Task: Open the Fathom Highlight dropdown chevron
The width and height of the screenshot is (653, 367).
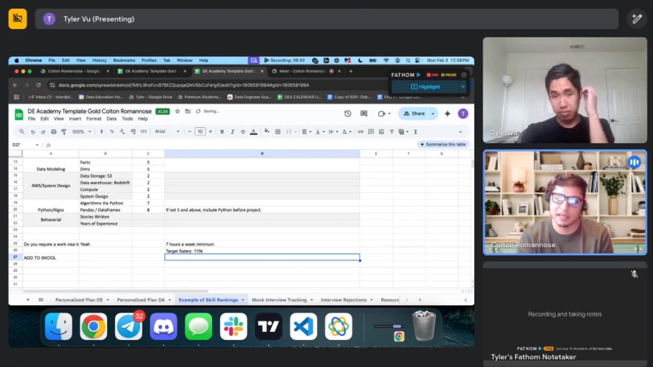Action: point(463,87)
